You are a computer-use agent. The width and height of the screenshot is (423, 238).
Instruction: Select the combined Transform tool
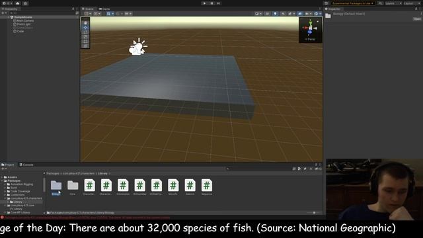coord(85,46)
